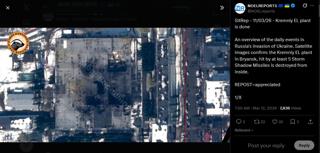The height and width of the screenshot is (153, 320).
Task: Collapse the side panel with double-chevron icon
Action: 222,8
